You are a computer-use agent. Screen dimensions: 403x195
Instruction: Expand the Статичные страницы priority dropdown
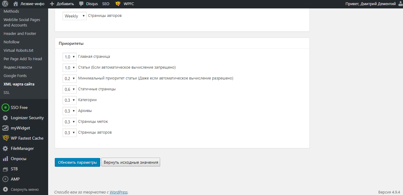pyautogui.click(x=70, y=89)
